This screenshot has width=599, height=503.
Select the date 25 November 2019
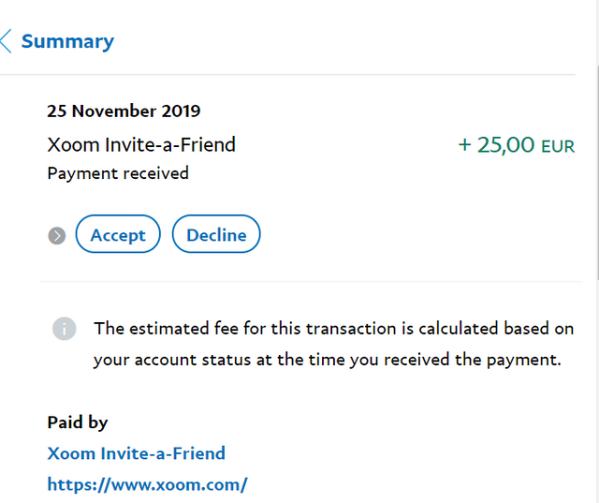(x=124, y=111)
